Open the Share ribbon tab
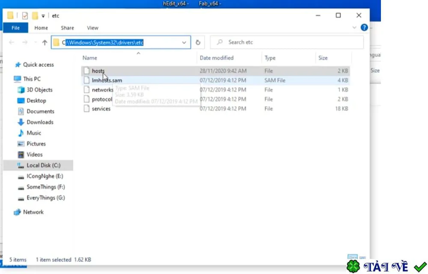The height and width of the screenshot is (274, 428). click(x=68, y=28)
